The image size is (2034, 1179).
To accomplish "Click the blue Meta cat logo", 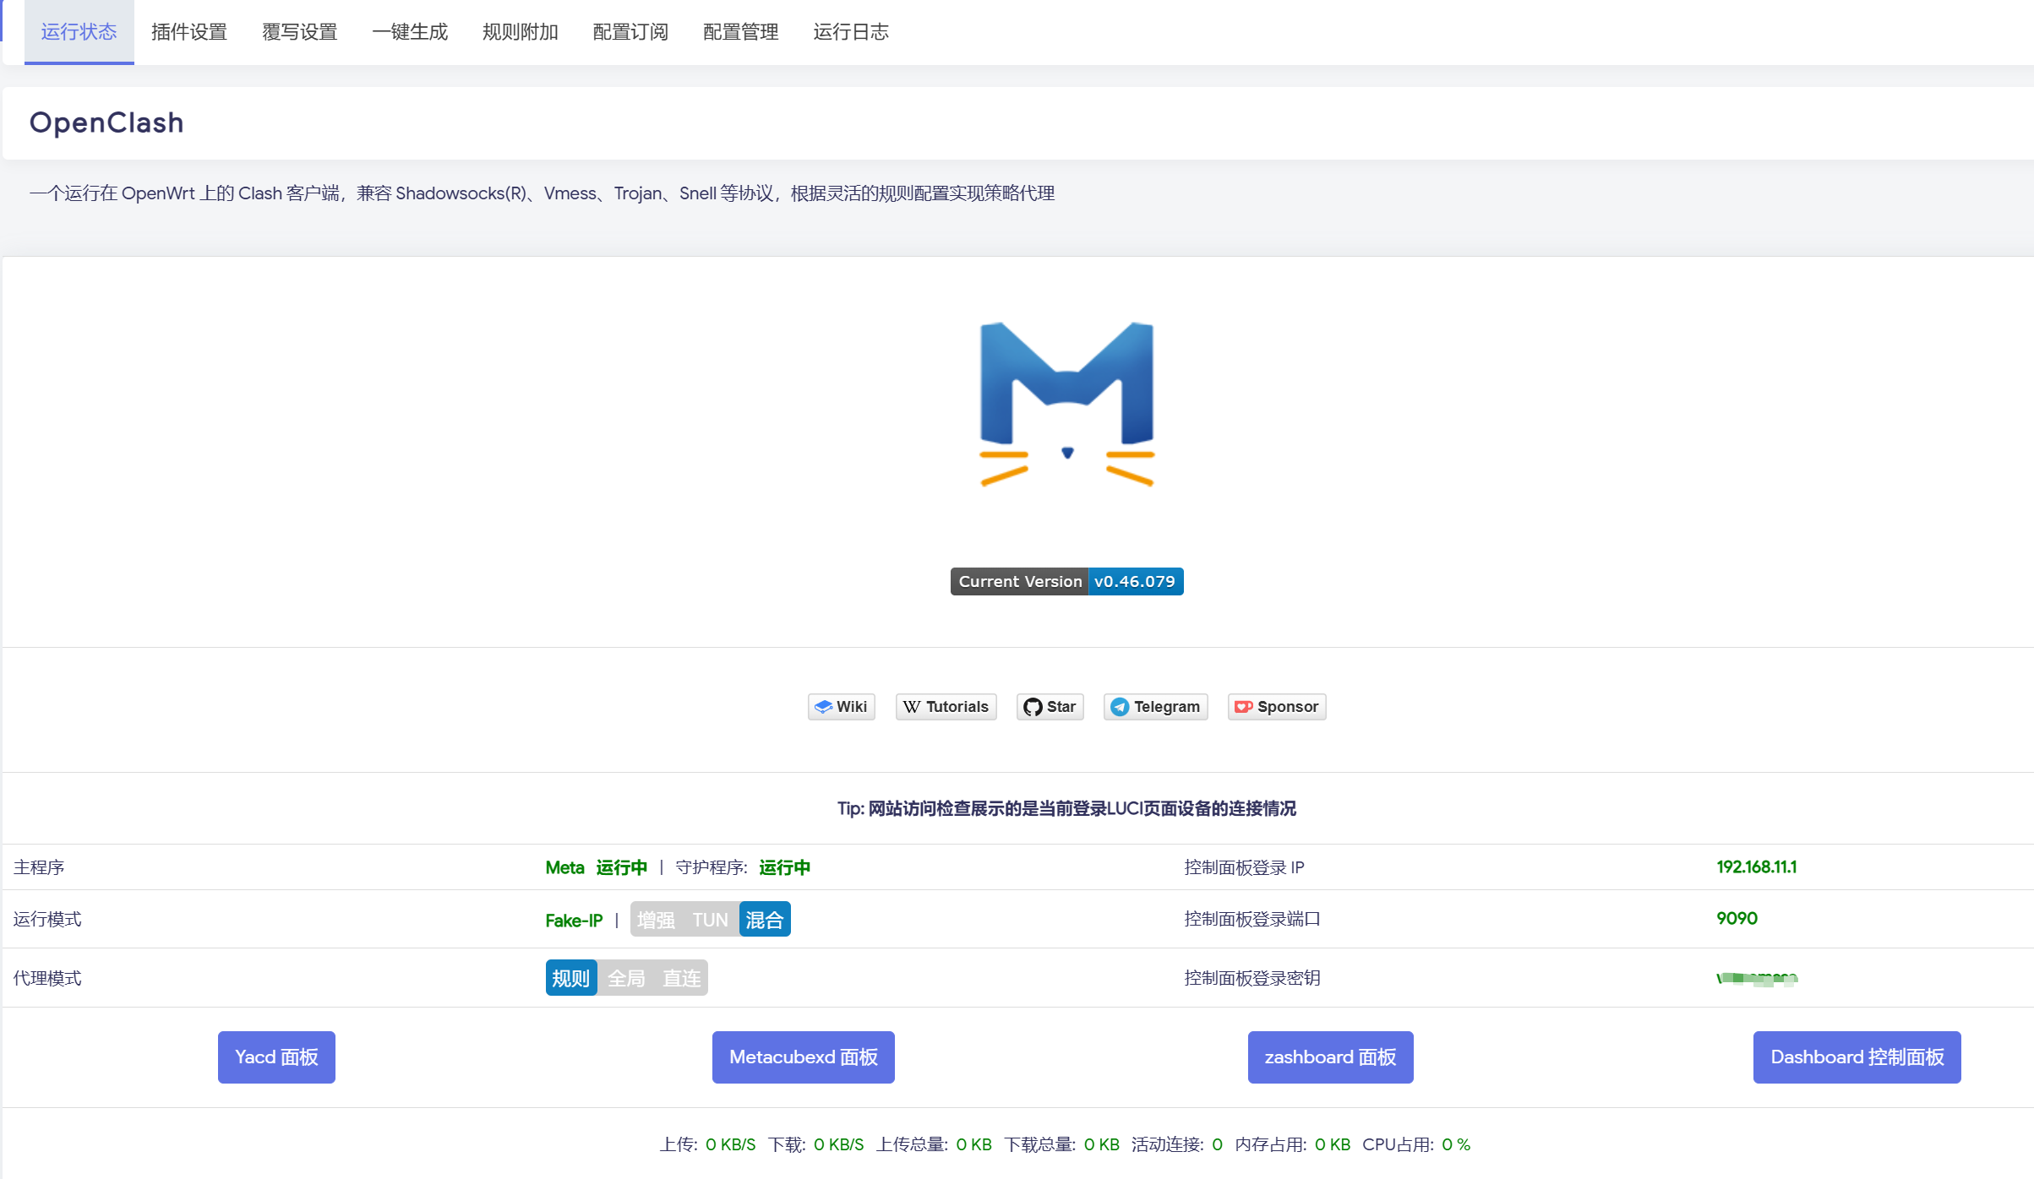I will pos(1066,404).
